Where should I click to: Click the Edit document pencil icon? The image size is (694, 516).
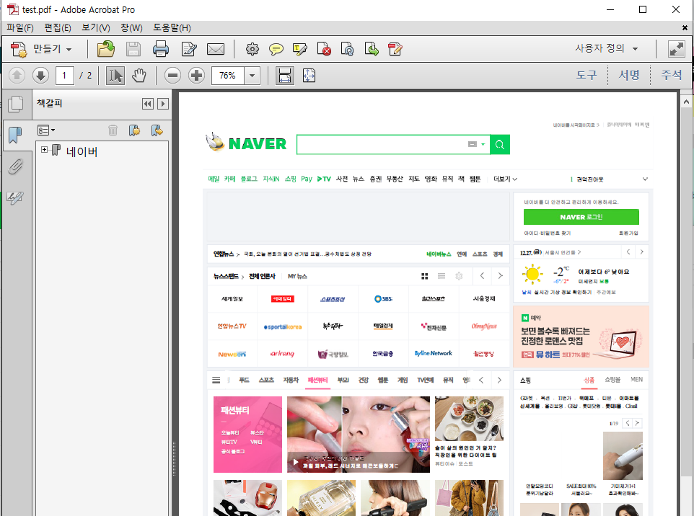[189, 48]
